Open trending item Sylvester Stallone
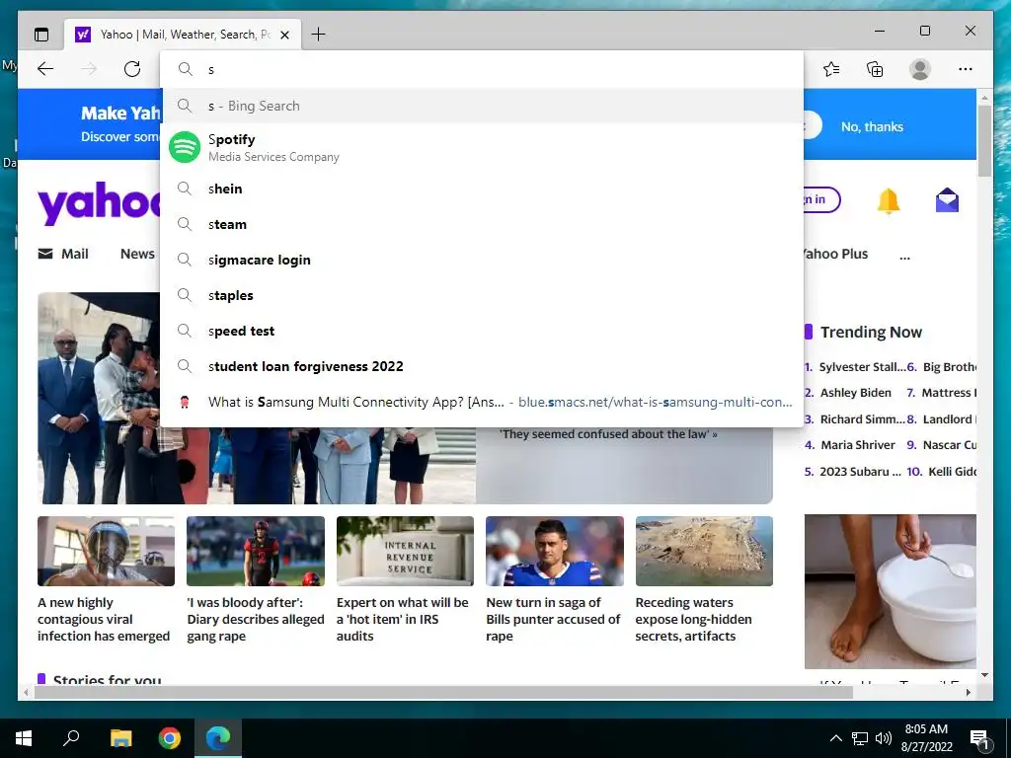 [862, 367]
